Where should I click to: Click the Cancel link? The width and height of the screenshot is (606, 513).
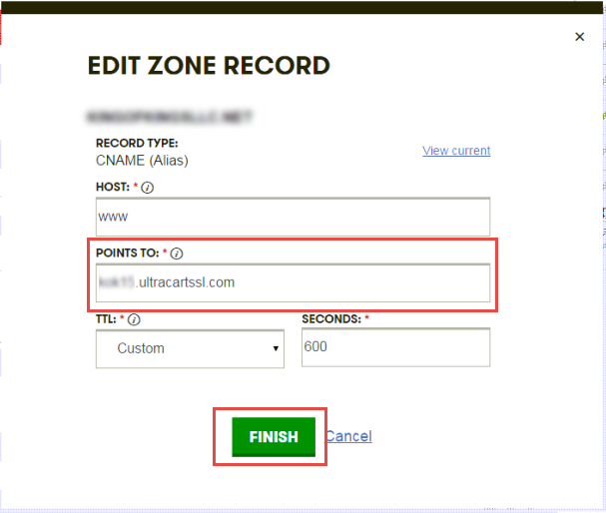point(349,436)
